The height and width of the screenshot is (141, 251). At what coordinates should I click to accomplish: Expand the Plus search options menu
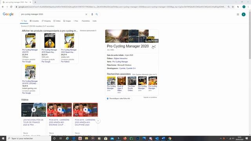(76, 21)
